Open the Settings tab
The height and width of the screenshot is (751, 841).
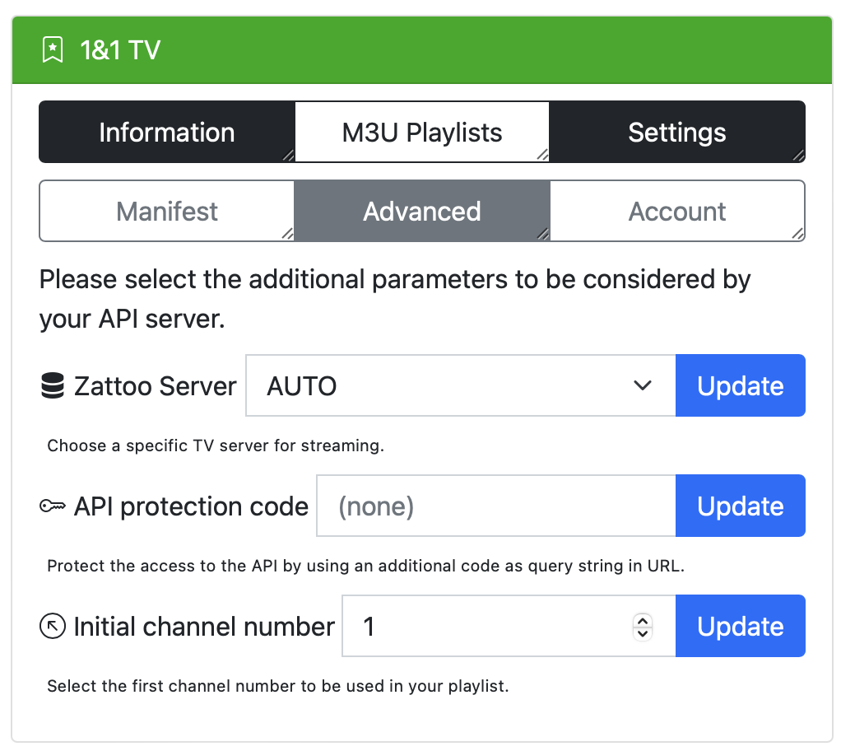click(x=677, y=132)
